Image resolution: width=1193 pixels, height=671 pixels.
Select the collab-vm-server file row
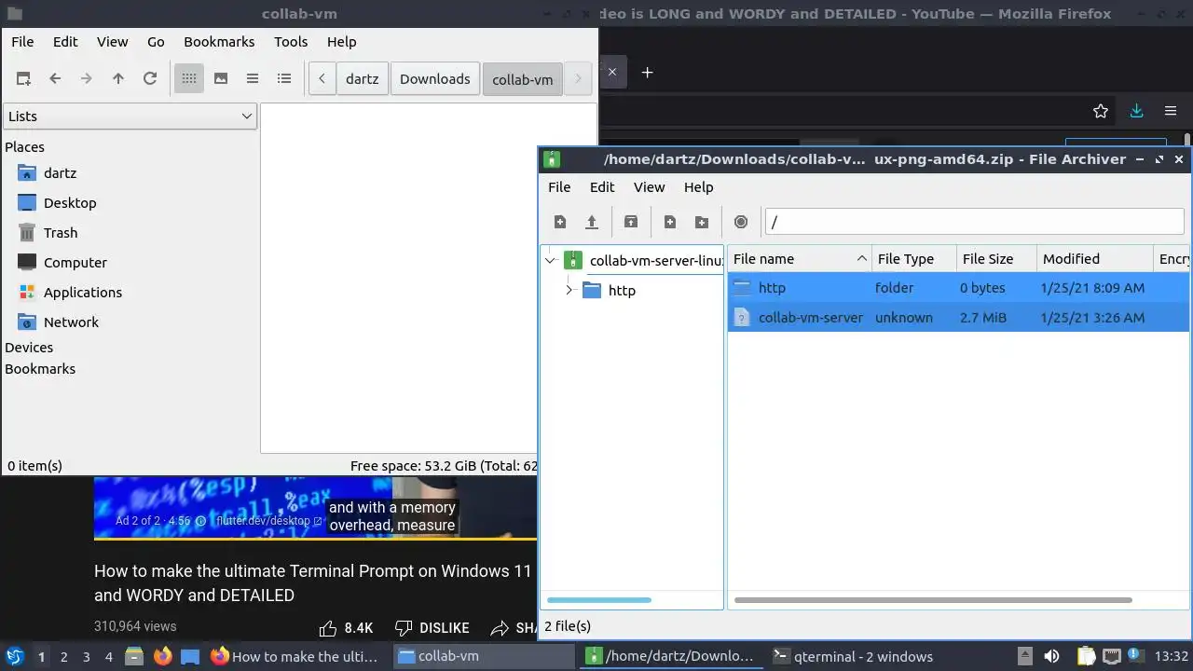coord(958,318)
